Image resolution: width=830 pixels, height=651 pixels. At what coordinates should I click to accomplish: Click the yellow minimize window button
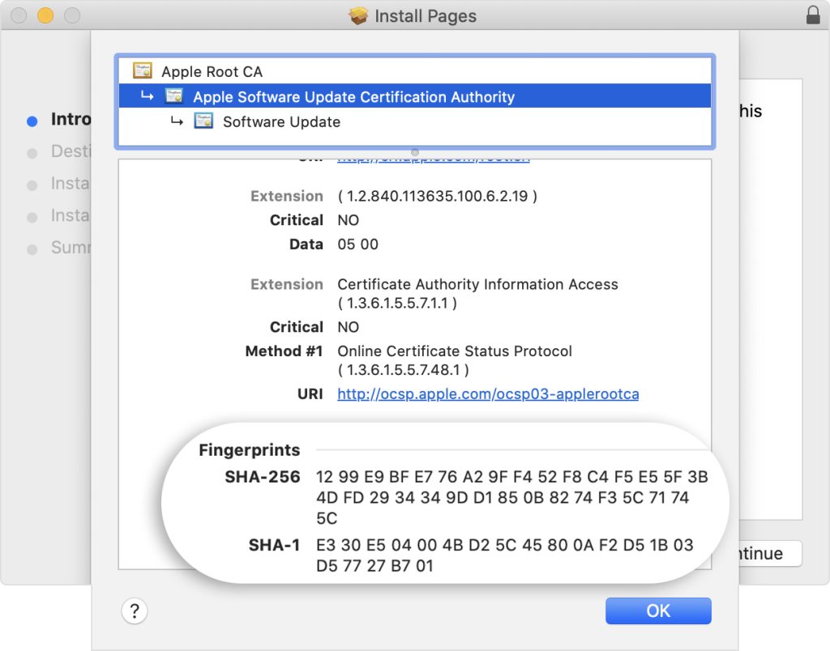click(x=45, y=15)
